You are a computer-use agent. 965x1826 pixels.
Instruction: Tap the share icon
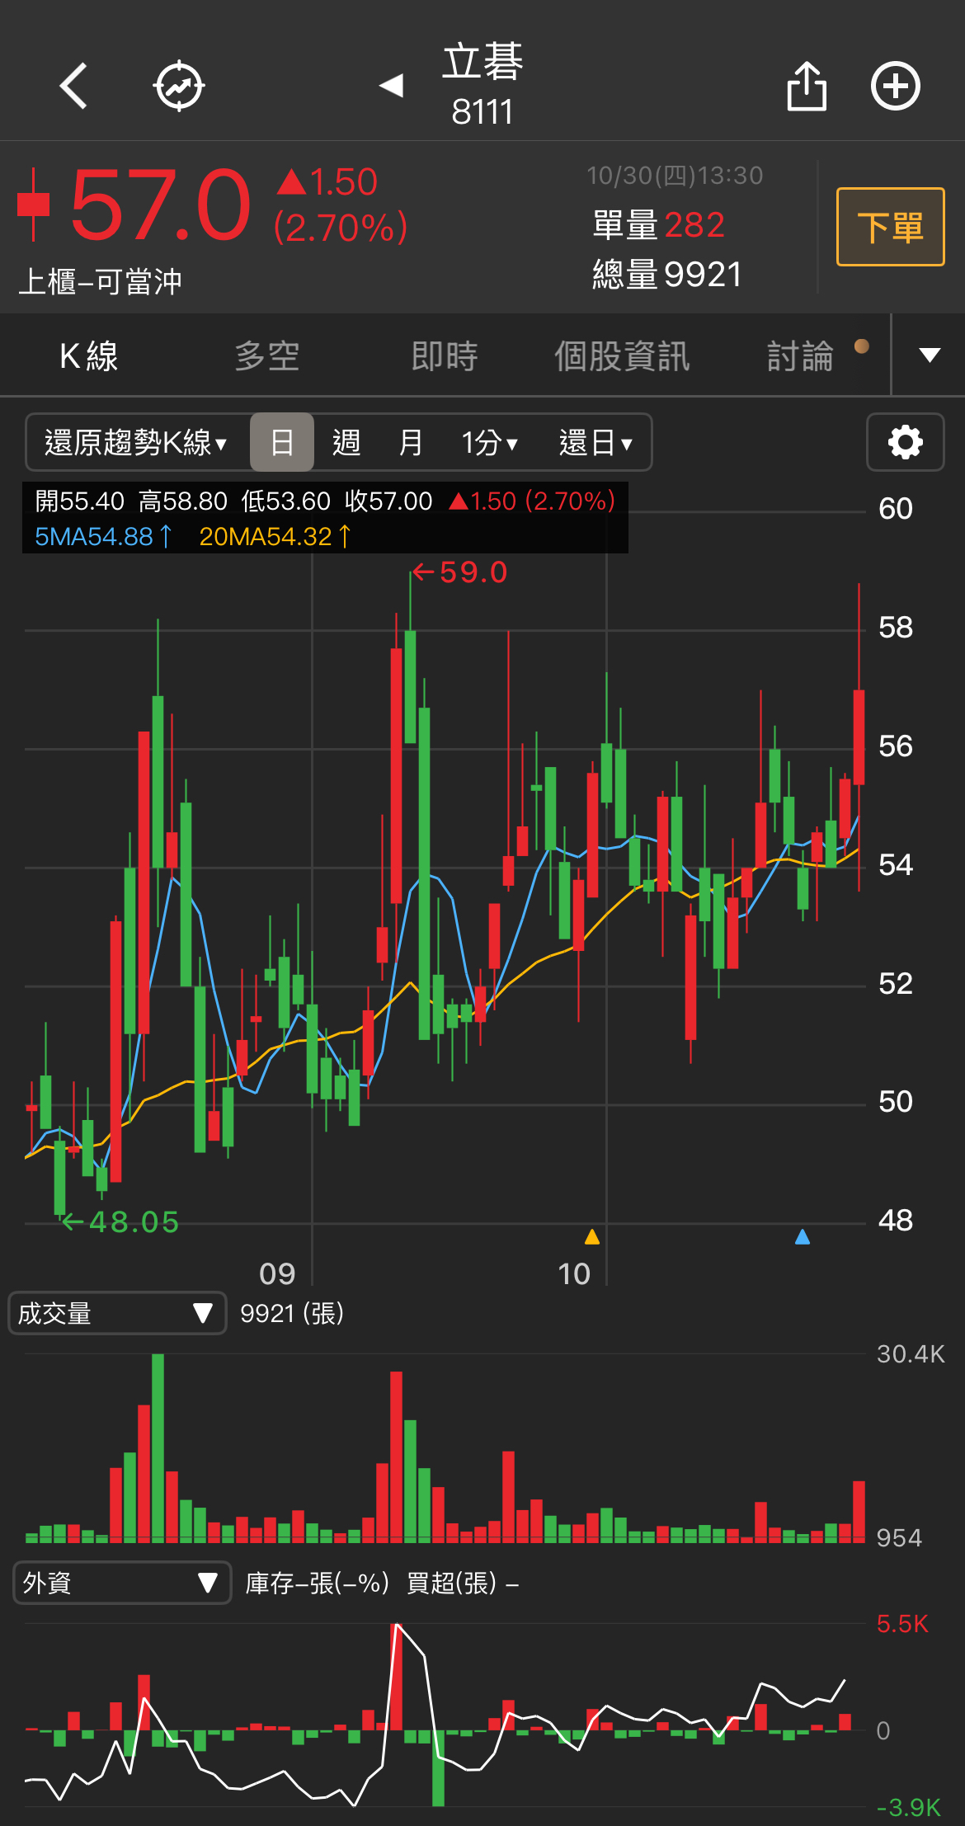click(806, 86)
